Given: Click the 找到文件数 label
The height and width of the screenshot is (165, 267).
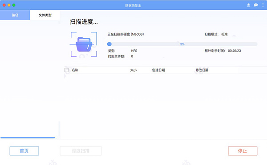Looking at the screenshot, I should click(x=117, y=56).
